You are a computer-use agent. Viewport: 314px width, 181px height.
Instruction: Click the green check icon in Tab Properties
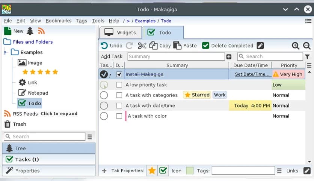pos(163,171)
